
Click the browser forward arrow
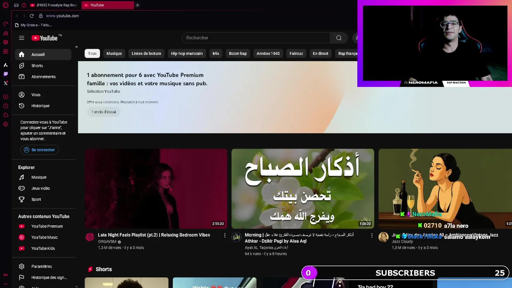pyautogui.click(x=24, y=16)
